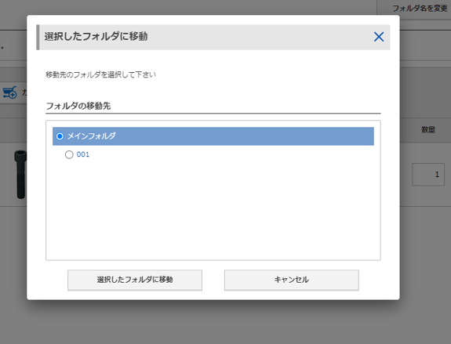Click the instruction text 移動先のフォルダを選択して下さい
Screen dimensions: 451x344
tap(100, 74)
